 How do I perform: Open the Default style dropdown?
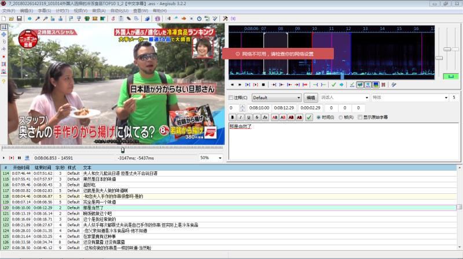click(x=276, y=98)
